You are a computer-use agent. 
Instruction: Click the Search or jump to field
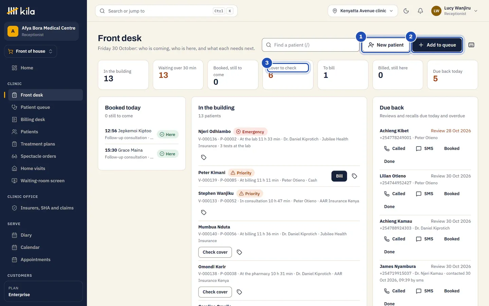[x=166, y=11]
